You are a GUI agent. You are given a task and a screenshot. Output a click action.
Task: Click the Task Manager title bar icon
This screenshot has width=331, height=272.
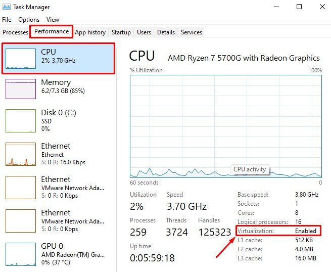pyautogui.click(x=7, y=7)
